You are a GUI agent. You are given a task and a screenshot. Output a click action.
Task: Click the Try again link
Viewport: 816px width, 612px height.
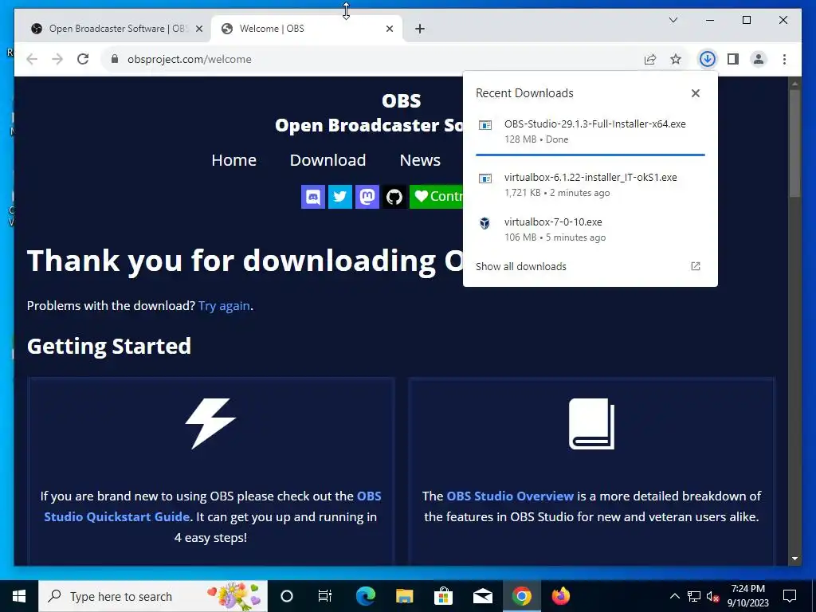[224, 306]
